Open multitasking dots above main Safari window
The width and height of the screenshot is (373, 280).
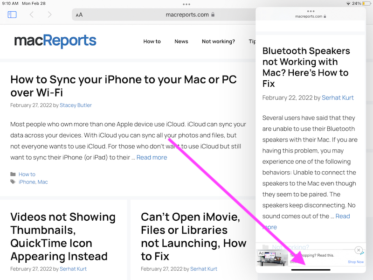tap(186, 4)
